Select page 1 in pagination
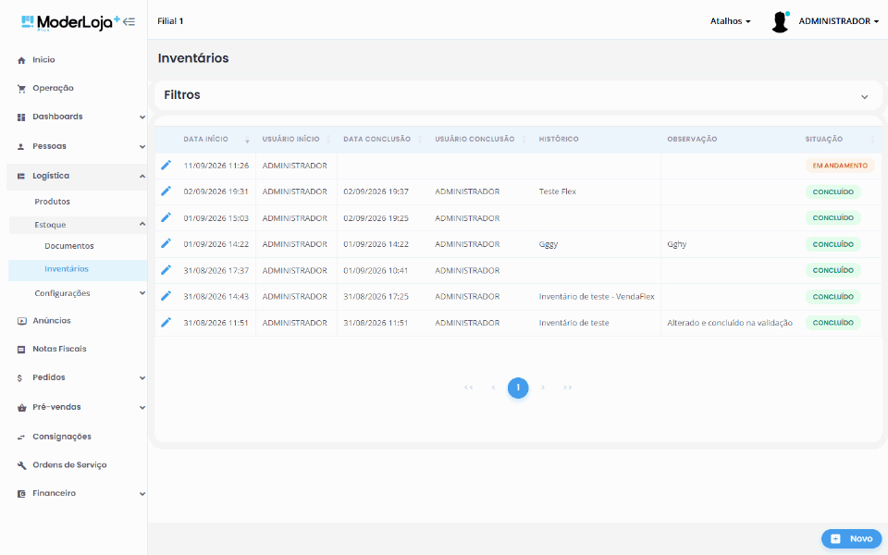 tap(518, 388)
